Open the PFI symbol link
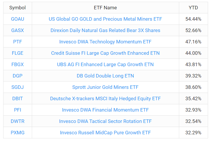The height and width of the screenshot is (141, 211). pyautogui.click(x=18, y=110)
